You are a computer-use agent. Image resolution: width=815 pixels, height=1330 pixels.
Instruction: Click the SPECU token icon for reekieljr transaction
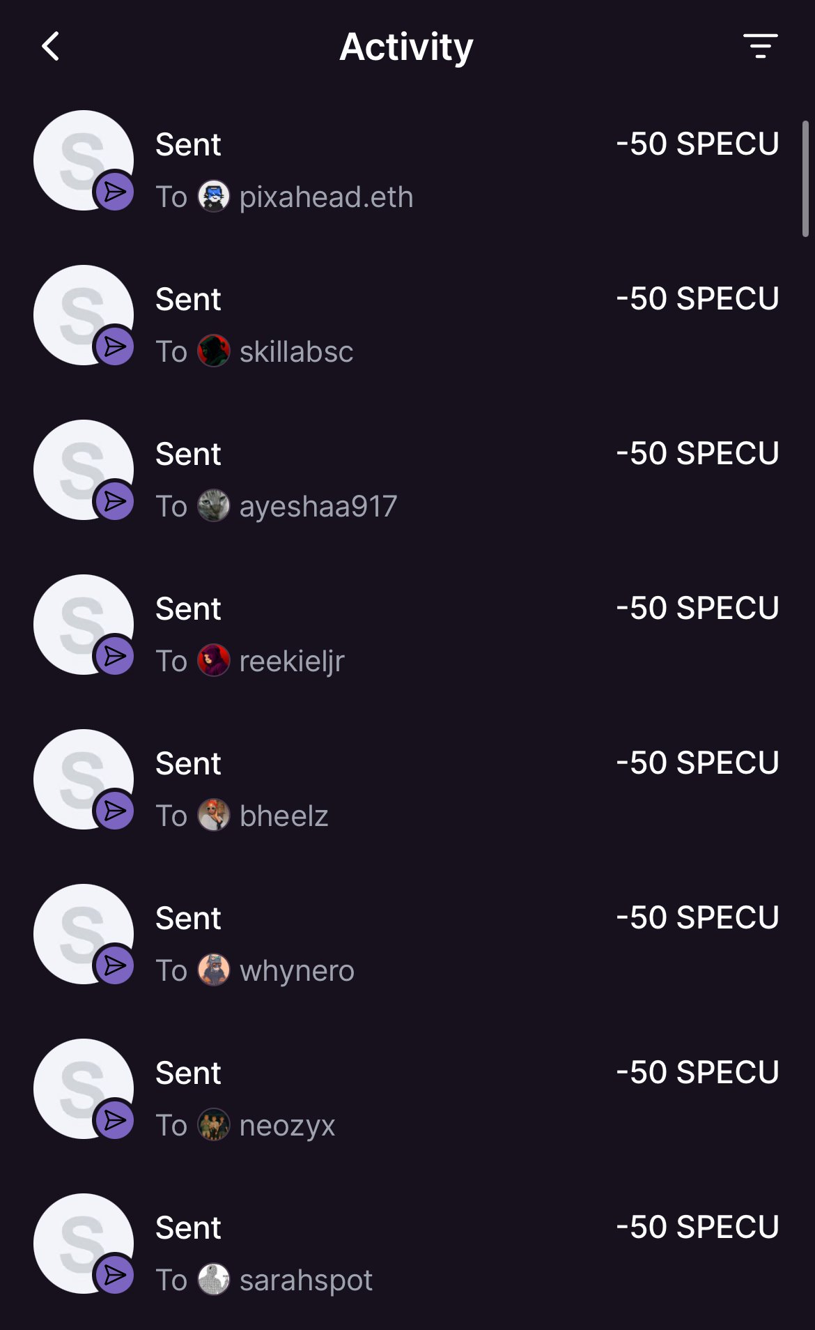click(x=84, y=625)
